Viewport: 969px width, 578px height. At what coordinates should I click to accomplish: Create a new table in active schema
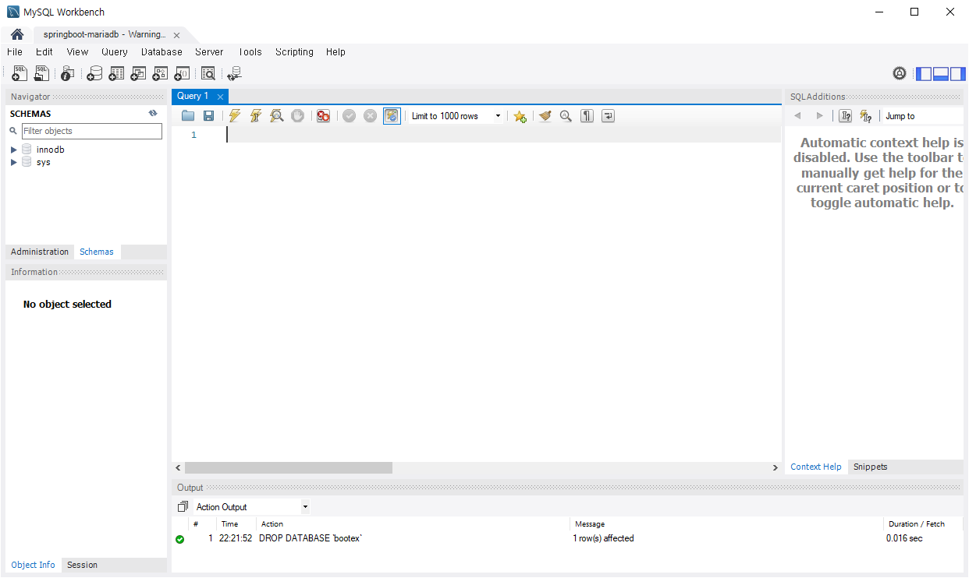click(x=116, y=73)
